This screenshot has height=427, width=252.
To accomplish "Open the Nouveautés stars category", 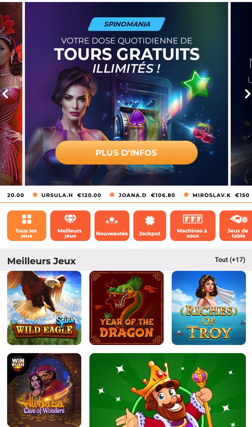I will [x=112, y=226].
